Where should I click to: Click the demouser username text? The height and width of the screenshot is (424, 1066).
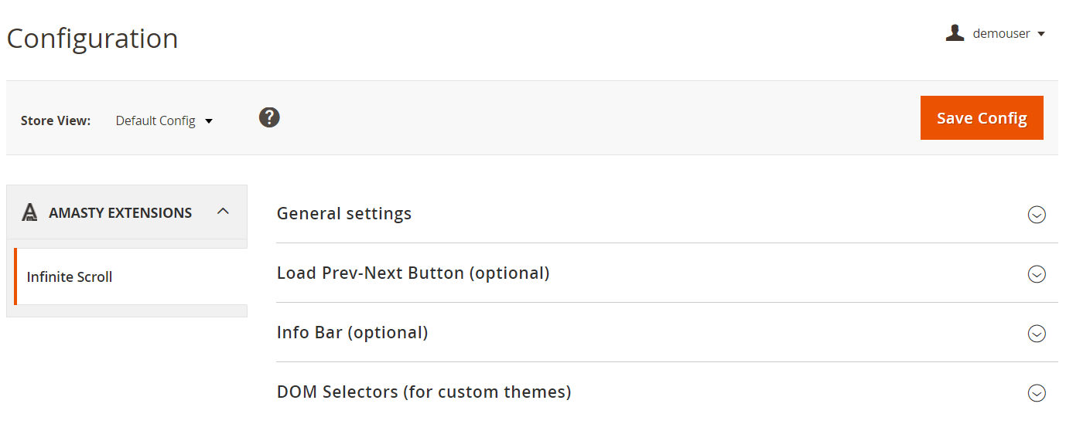pyautogui.click(x=1001, y=34)
